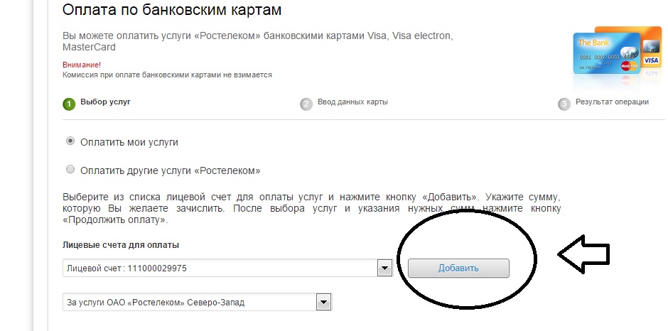Screen dimensions: 668x331
Task: Click the Добавить button
Action: (x=458, y=268)
